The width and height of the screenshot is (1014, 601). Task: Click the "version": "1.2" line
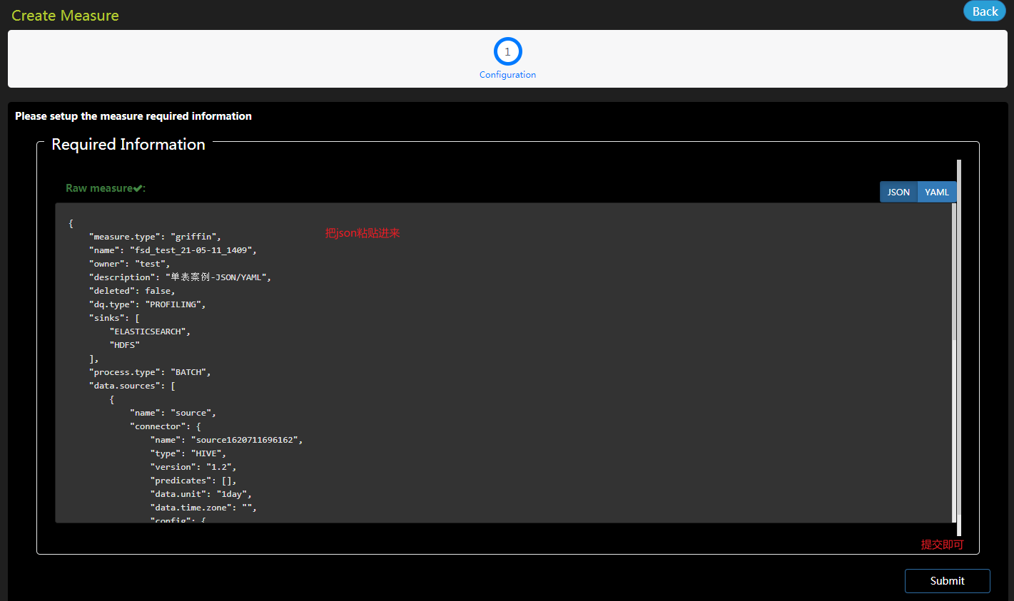[x=193, y=467]
